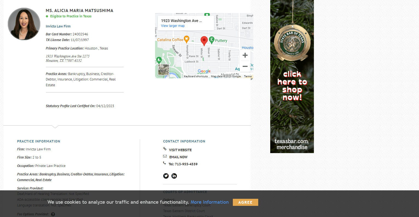Viewport: 419px width, 217px height.
Task: Agree to cookies with AGREE button
Action: pos(245,202)
